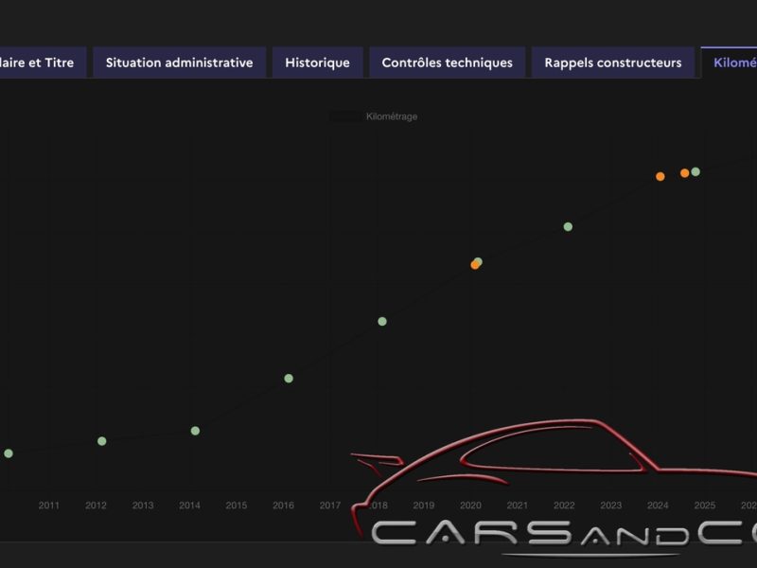Click the orange point beside the last green point
Image resolution: width=757 pixels, height=568 pixels.
(x=684, y=173)
